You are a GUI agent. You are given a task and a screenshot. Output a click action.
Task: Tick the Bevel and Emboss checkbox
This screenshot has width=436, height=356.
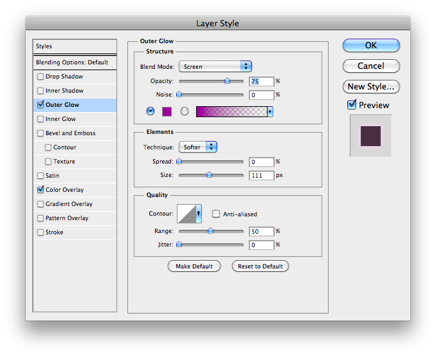click(41, 133)
